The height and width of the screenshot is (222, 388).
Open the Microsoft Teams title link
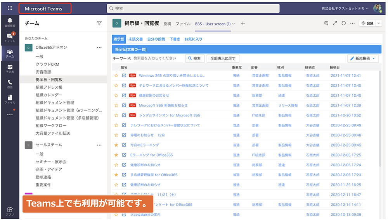[43, 9]
